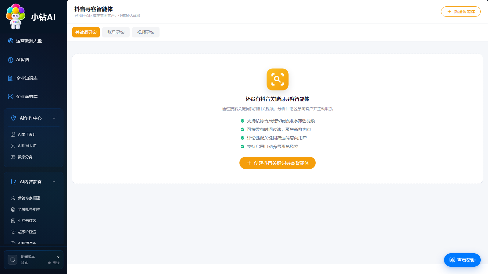Click the assistant status spinner icon
Screen dimensions: 488x274
[13, 260]
